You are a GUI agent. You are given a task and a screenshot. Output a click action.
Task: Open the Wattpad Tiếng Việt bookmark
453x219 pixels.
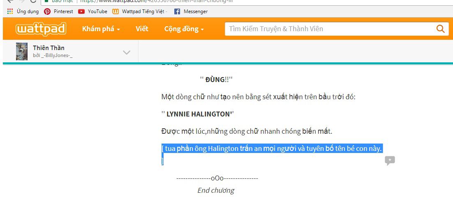[140, 11]
